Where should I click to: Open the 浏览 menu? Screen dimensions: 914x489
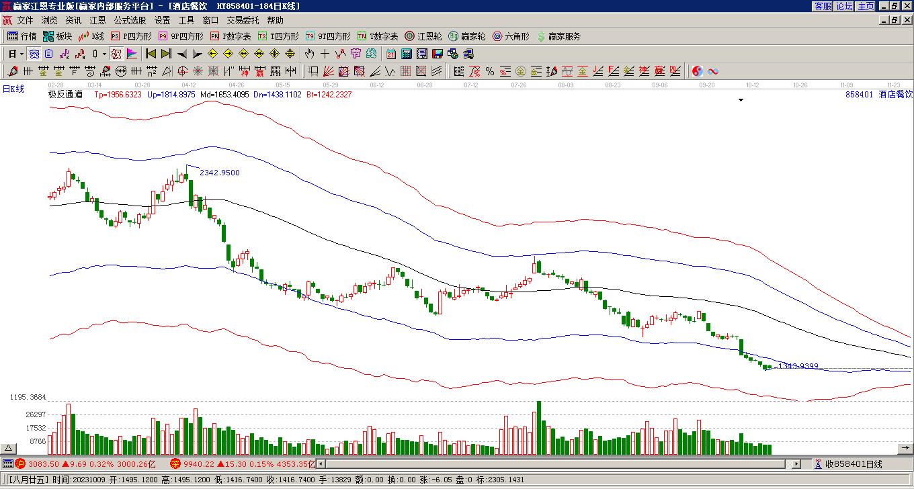click(49, 21)
